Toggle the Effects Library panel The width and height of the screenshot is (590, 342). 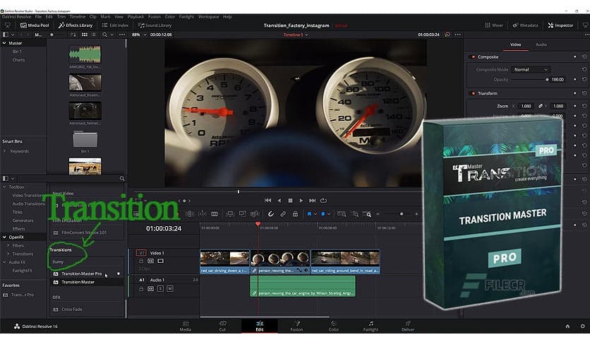point(76,25)
